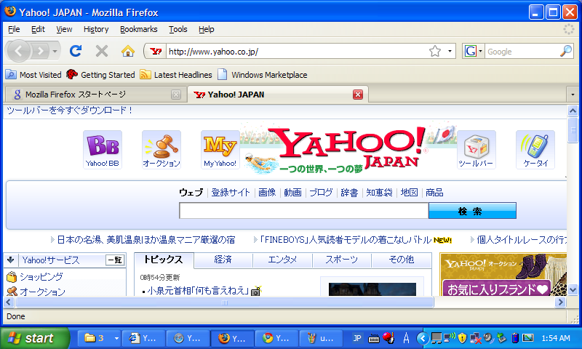
Task: Open Most Visited bookmarks folder
Action: 33,75
